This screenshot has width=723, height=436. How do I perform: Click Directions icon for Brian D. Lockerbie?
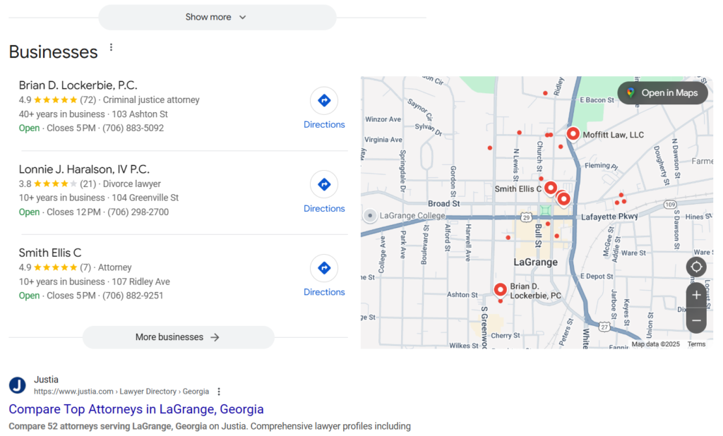pos(324,101)
